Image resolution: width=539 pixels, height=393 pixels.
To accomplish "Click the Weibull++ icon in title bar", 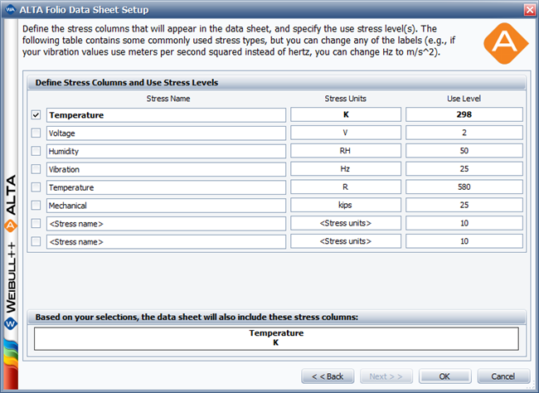I will click(x=9, y=9).
